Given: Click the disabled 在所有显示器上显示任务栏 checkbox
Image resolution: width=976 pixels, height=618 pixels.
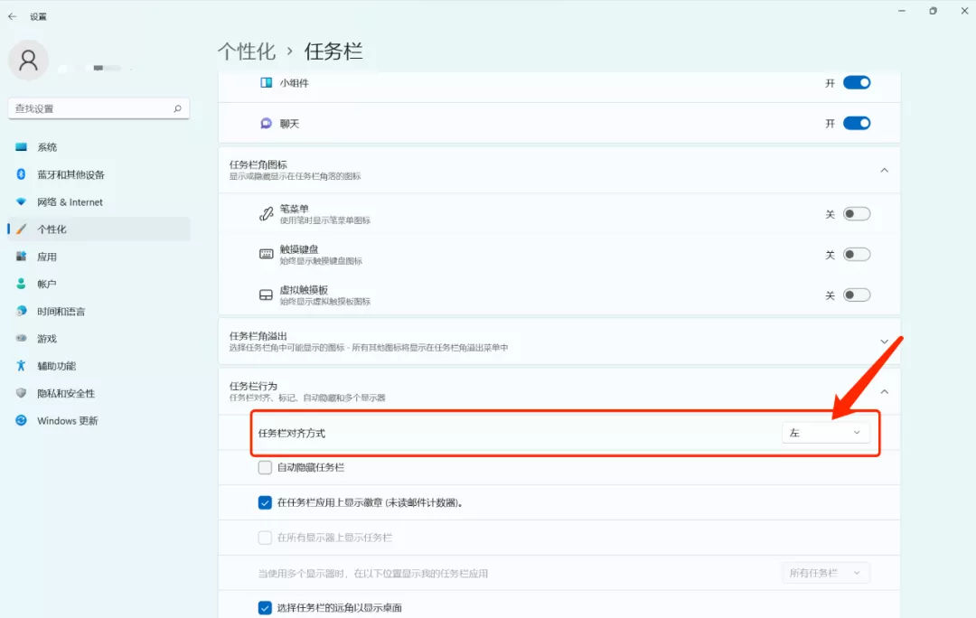Looking at the screenshot, I should 265,538.
